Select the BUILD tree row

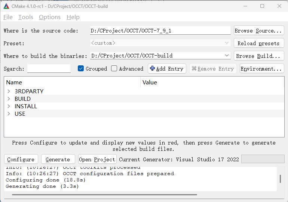144,99
